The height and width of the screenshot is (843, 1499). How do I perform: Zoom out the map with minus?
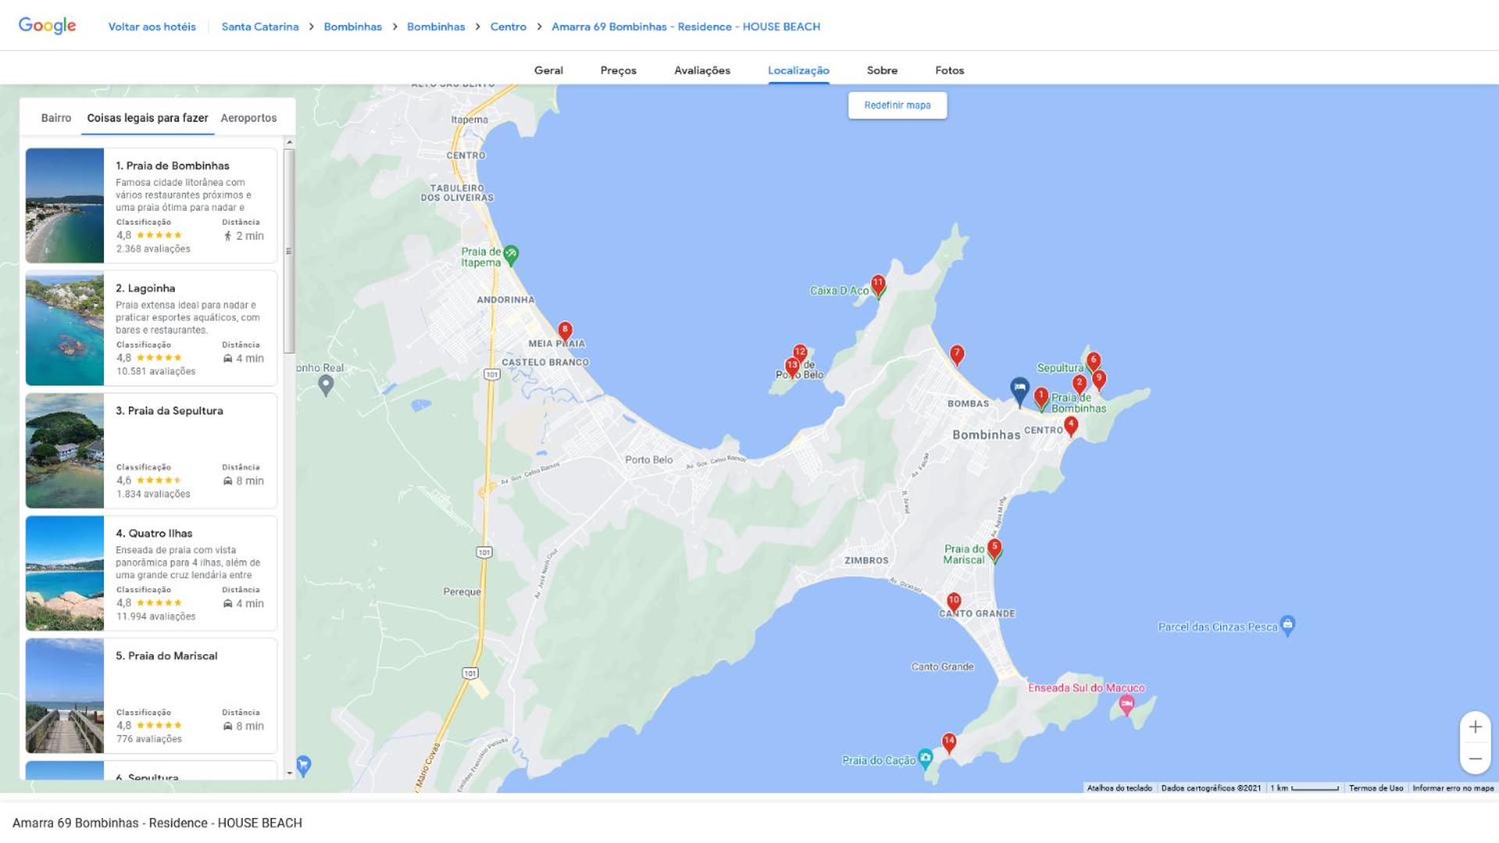1475,759
